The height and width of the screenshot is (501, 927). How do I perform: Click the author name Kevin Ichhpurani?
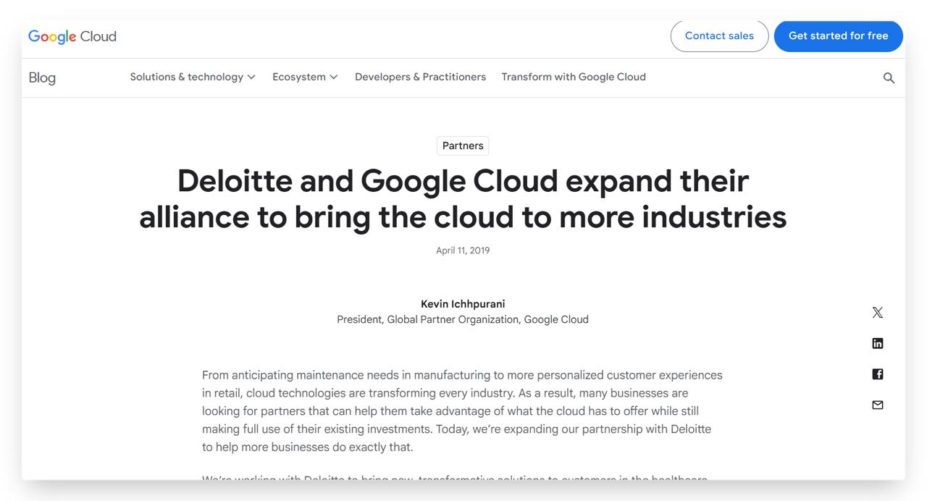(x=463, y=304)
